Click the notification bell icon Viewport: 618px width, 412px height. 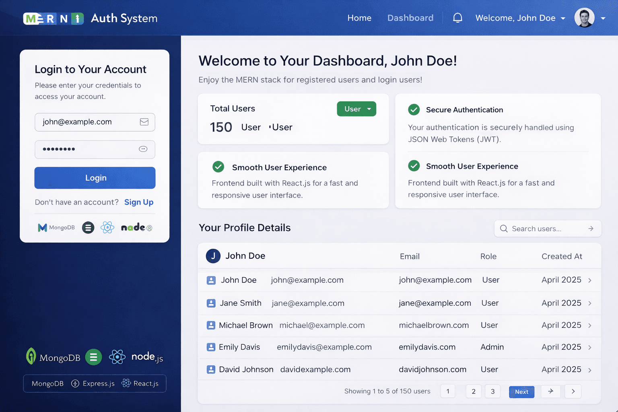pos(457,18)
